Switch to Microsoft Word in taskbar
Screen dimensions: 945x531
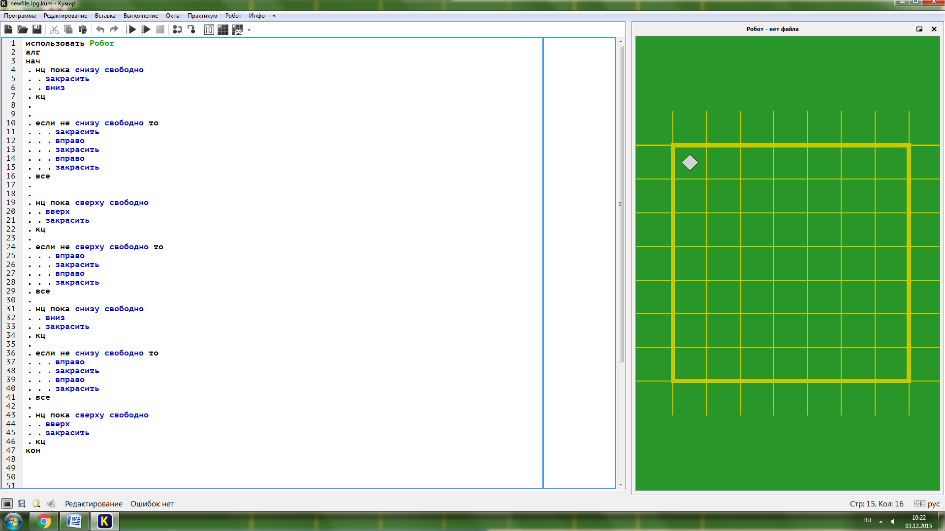pyautogui.click(x=74, y=521)
